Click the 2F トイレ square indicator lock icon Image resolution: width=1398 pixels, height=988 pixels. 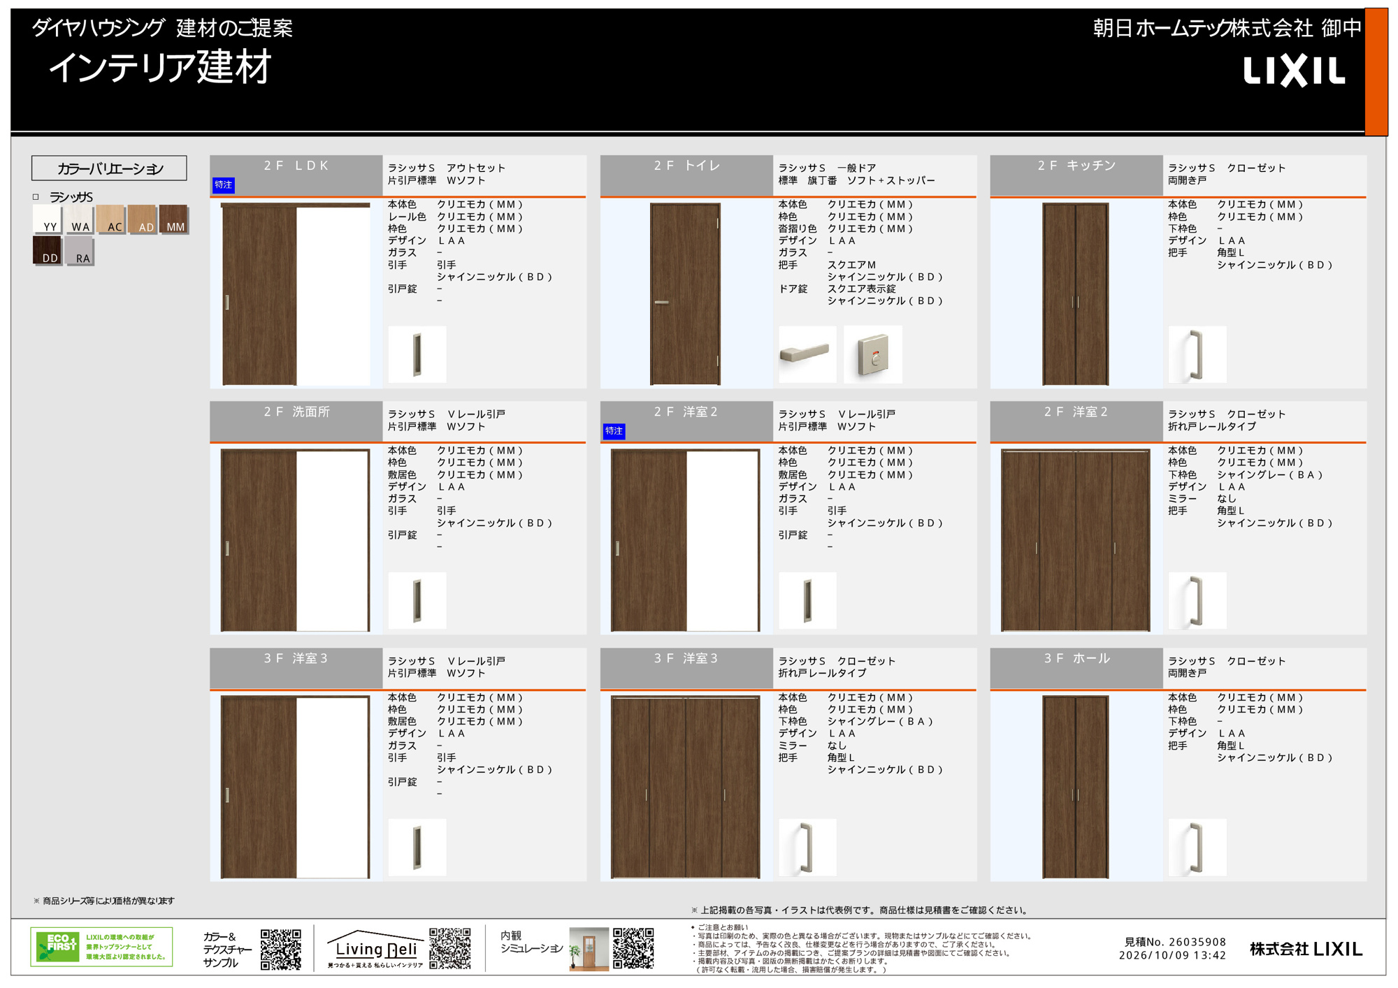(873, 354)
